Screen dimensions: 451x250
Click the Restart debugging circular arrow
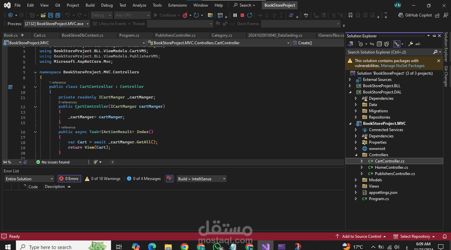coord(250,15)
